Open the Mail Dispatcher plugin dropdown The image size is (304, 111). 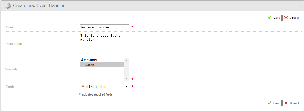pos(104,87)
